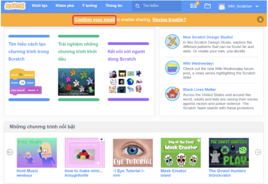
Task: Open The Gowst Hunters project thumbnail
Action: click(229, 153)
